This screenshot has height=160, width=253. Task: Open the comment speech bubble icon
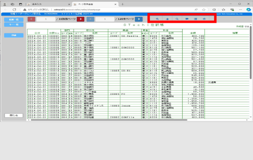point(187,19)
